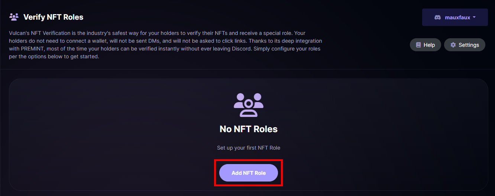This screenshot has width=495, height=196.
Task: Open the Settings panel
Action: [465, 45]
